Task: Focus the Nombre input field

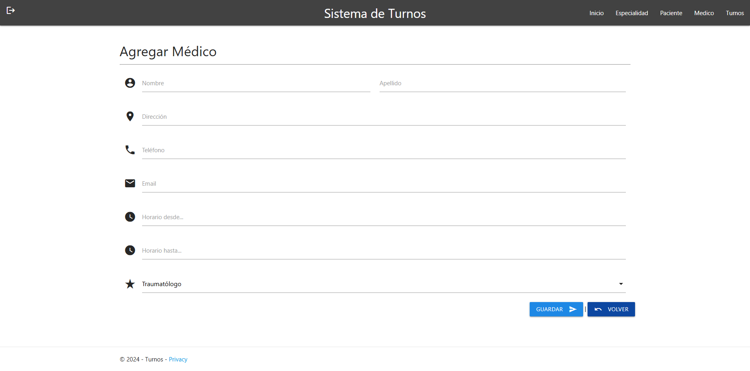Action: pos(256,84)
